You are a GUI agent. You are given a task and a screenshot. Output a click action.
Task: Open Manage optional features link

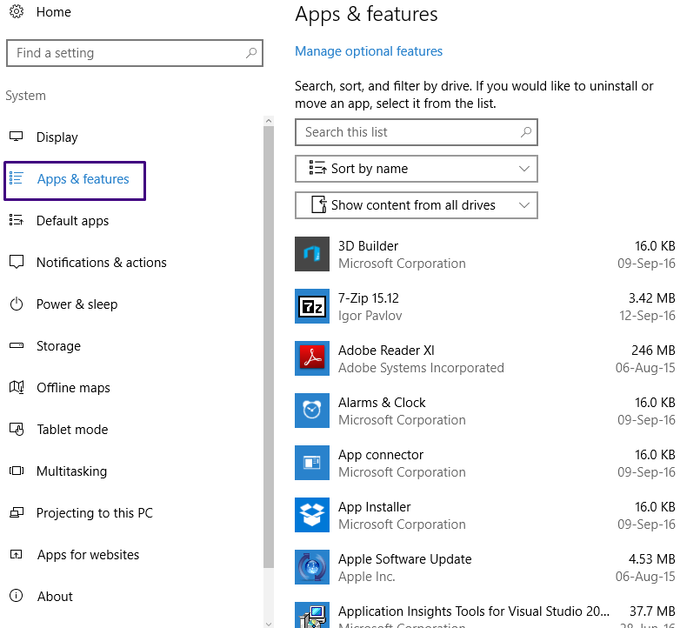[x=369, y=51]
